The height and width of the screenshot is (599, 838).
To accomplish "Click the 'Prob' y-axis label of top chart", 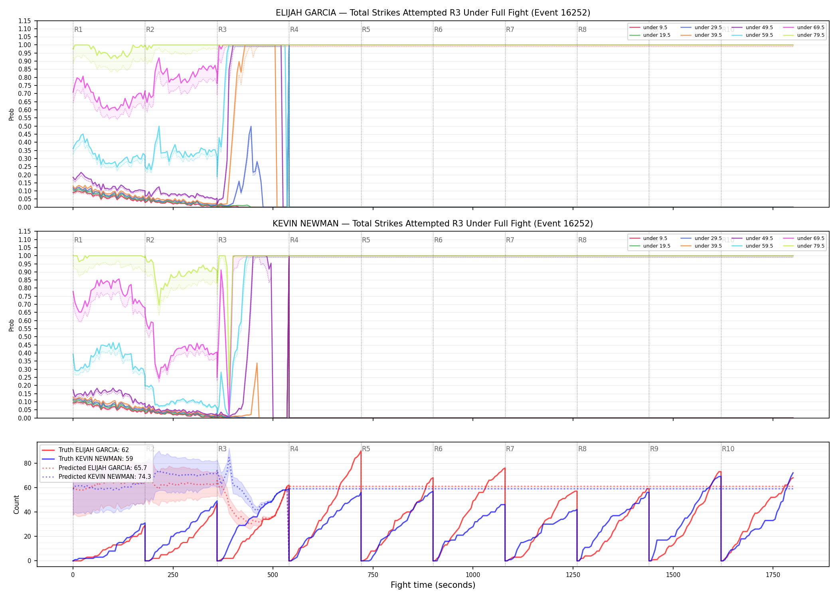I will click(12, 114).
